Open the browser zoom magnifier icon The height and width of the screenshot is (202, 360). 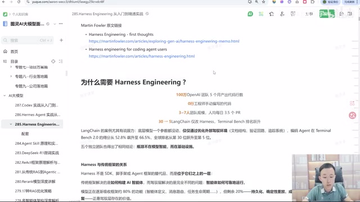click(256, 2)
